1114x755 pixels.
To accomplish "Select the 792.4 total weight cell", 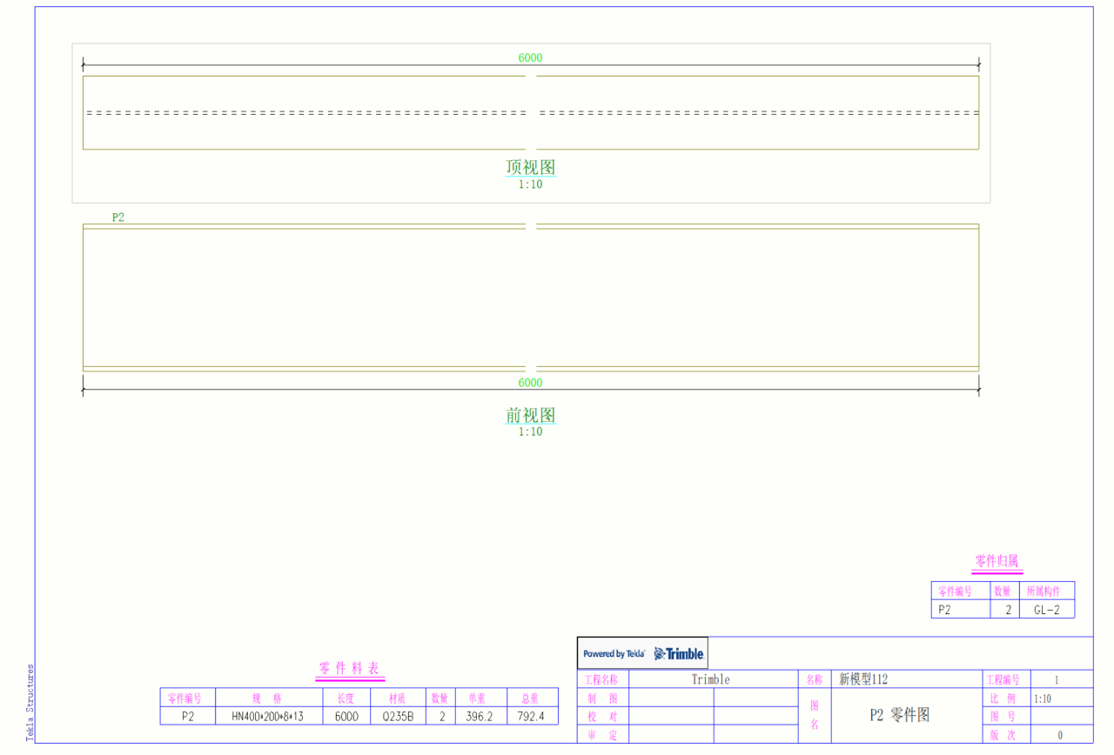I will [532, 717].
